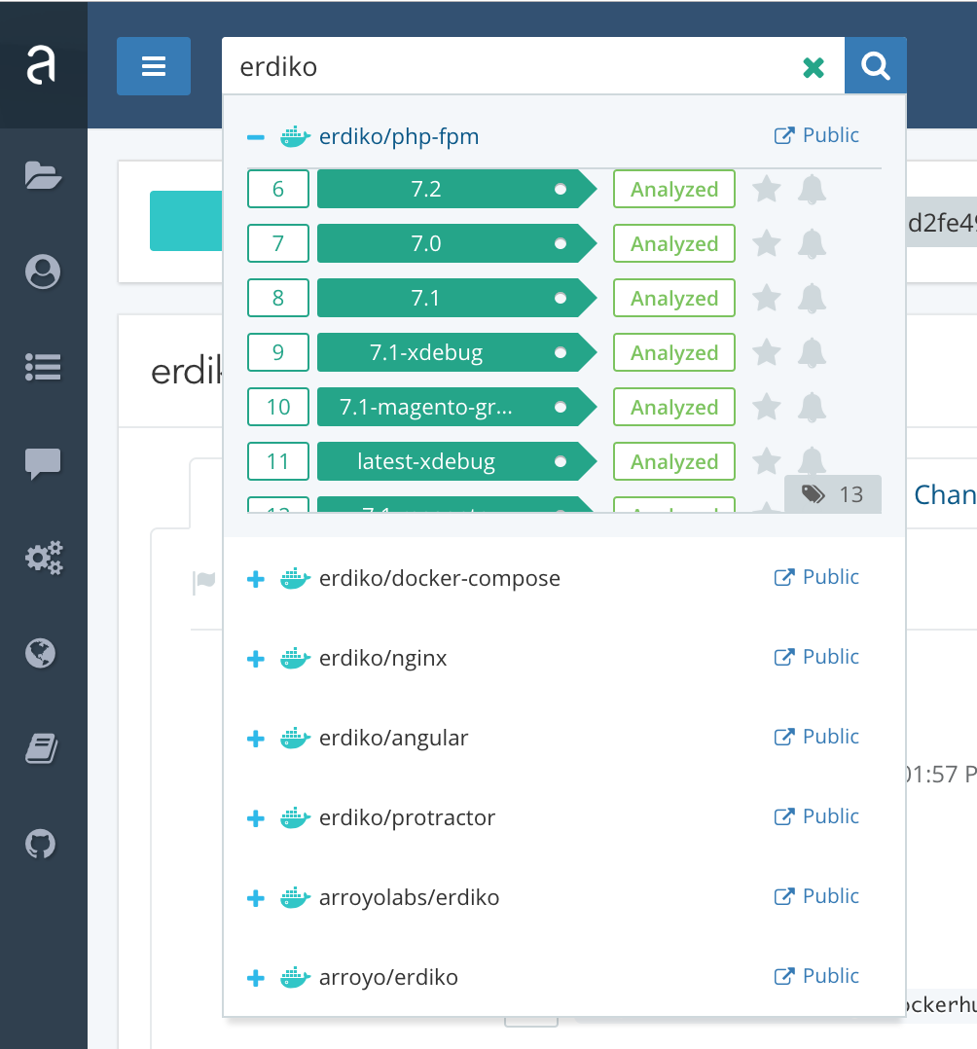Image resolution: width=977 pixels, height=1049 pixels.
Task: Click the Docker whale icon of erdiko/php-fpm
Action: coord(295,136)
